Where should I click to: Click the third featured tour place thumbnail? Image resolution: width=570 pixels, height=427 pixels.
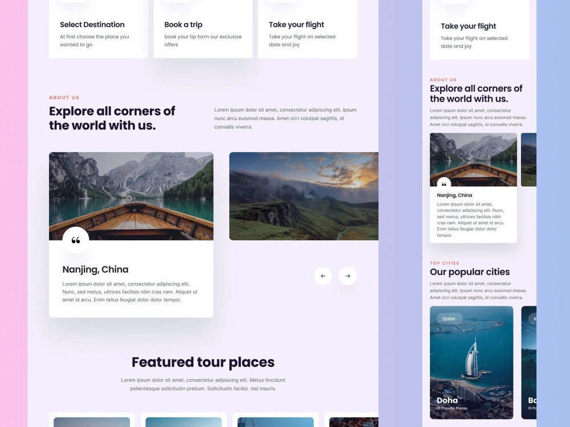click(x=275, y=422)
